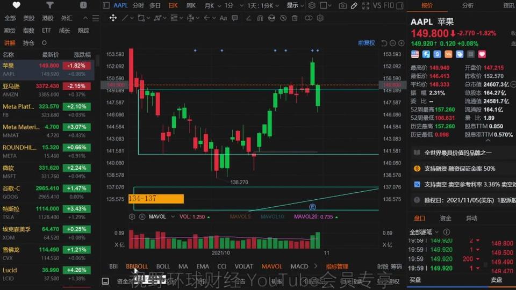The width and height of the screenshot is (516, 290).
Task: Click the chart undo arrow icon
Action: [384, 43]
